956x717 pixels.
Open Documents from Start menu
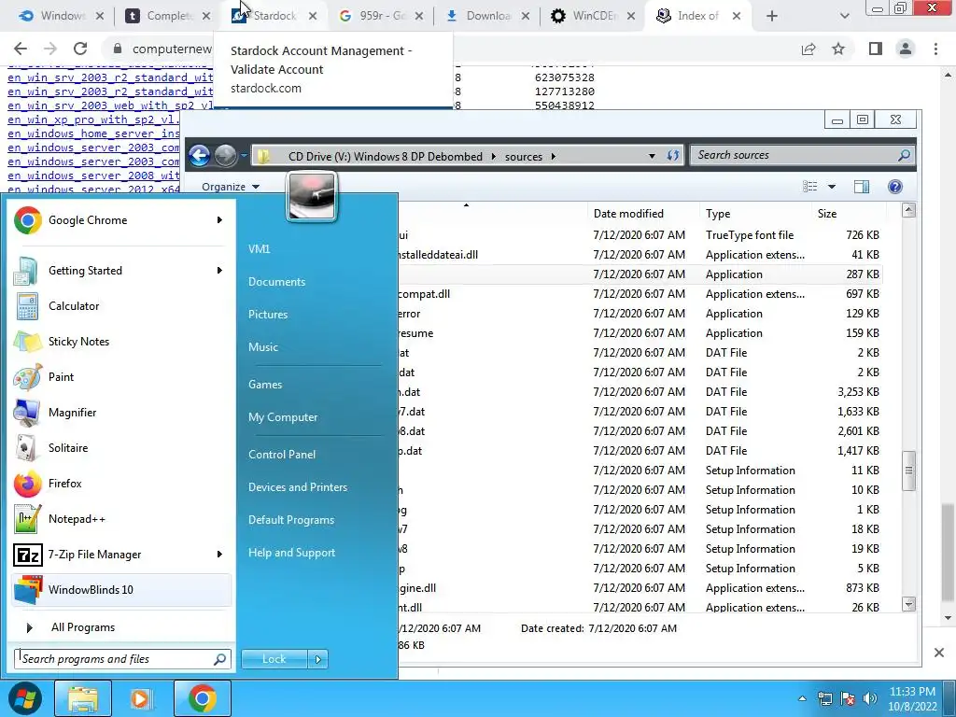pos(276,282)
